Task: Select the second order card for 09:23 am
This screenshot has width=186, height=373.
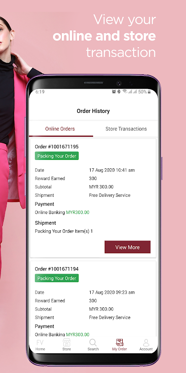Action: click(93, 299)
